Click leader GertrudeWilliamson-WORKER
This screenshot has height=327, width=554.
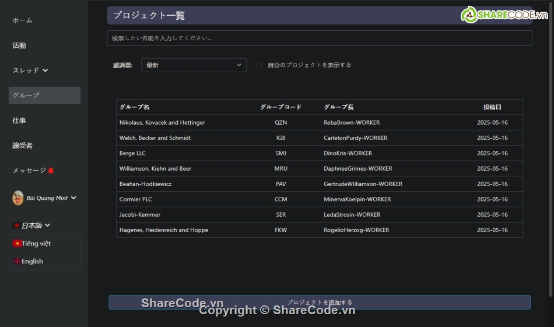coord(363,184)
